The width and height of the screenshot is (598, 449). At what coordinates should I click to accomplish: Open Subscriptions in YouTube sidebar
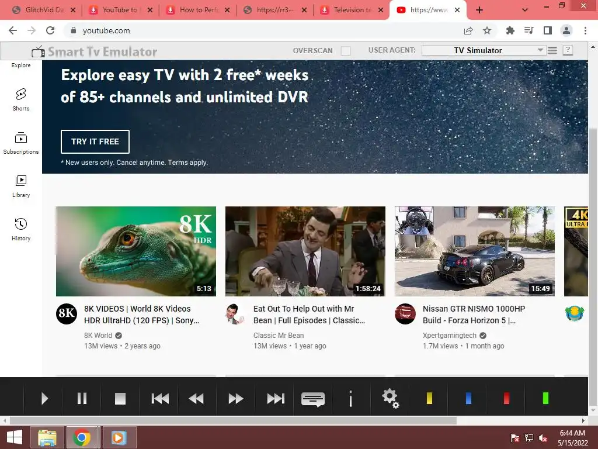[x=21, y=143]
